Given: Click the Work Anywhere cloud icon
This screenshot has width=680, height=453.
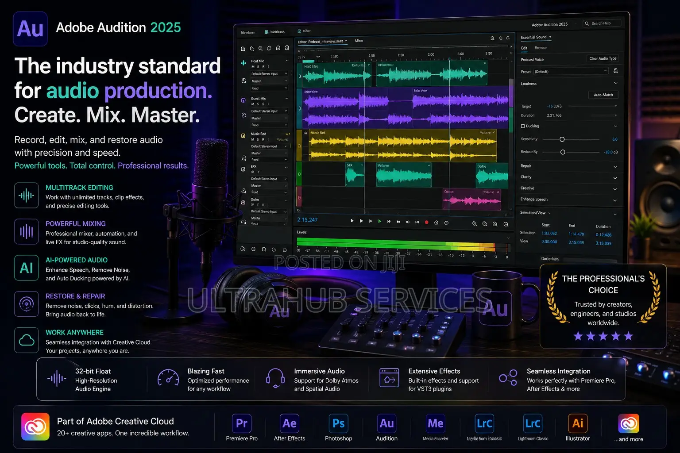Looking at the screenshot, I should pyautogui.click(x=27, y=340).
